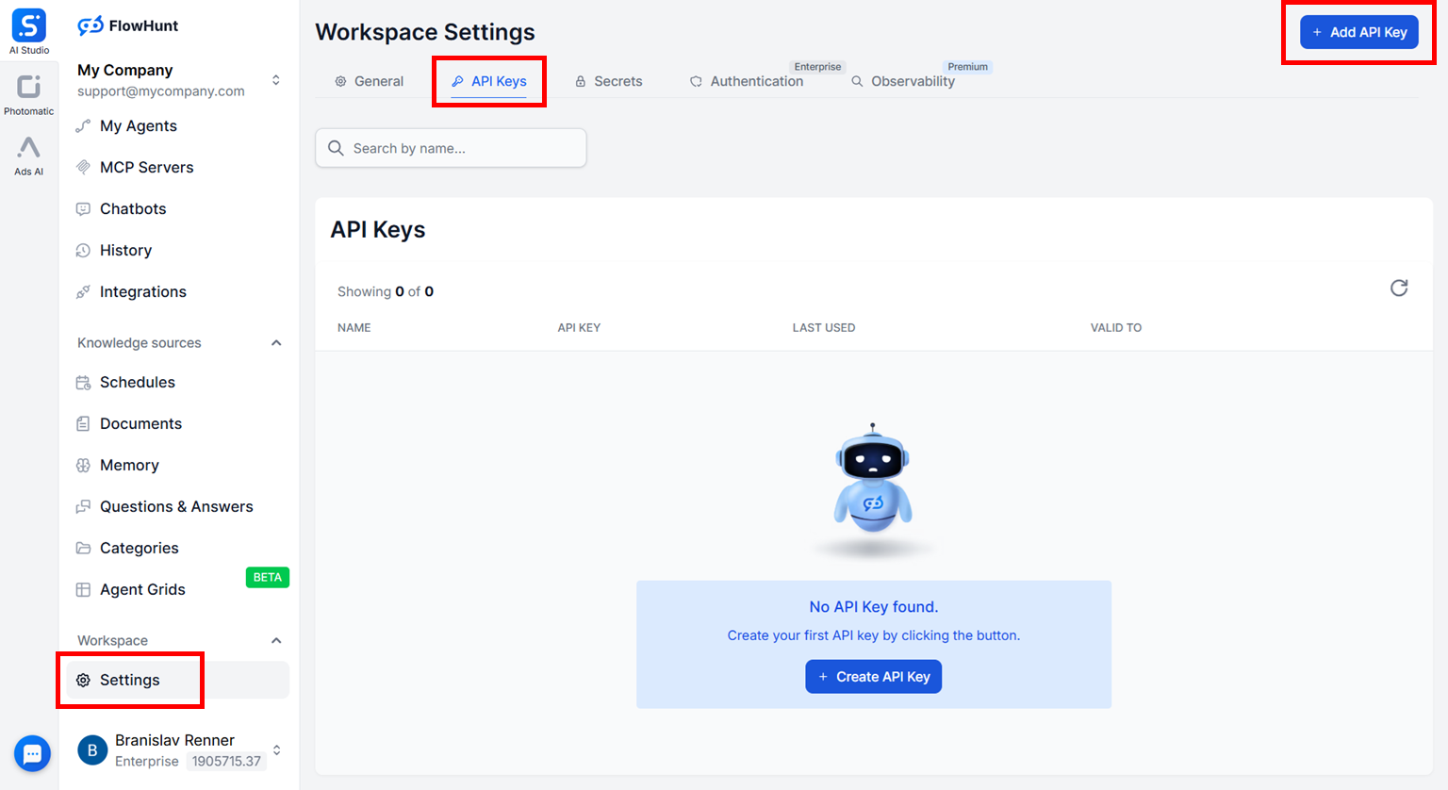Go to Agent Grids in sidebar
Viewport: 1448px width, 790px height.
[x=142, y=590]
